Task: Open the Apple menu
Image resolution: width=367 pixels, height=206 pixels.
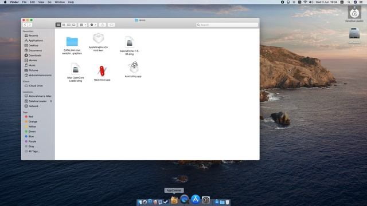Action: click(5, 2)
